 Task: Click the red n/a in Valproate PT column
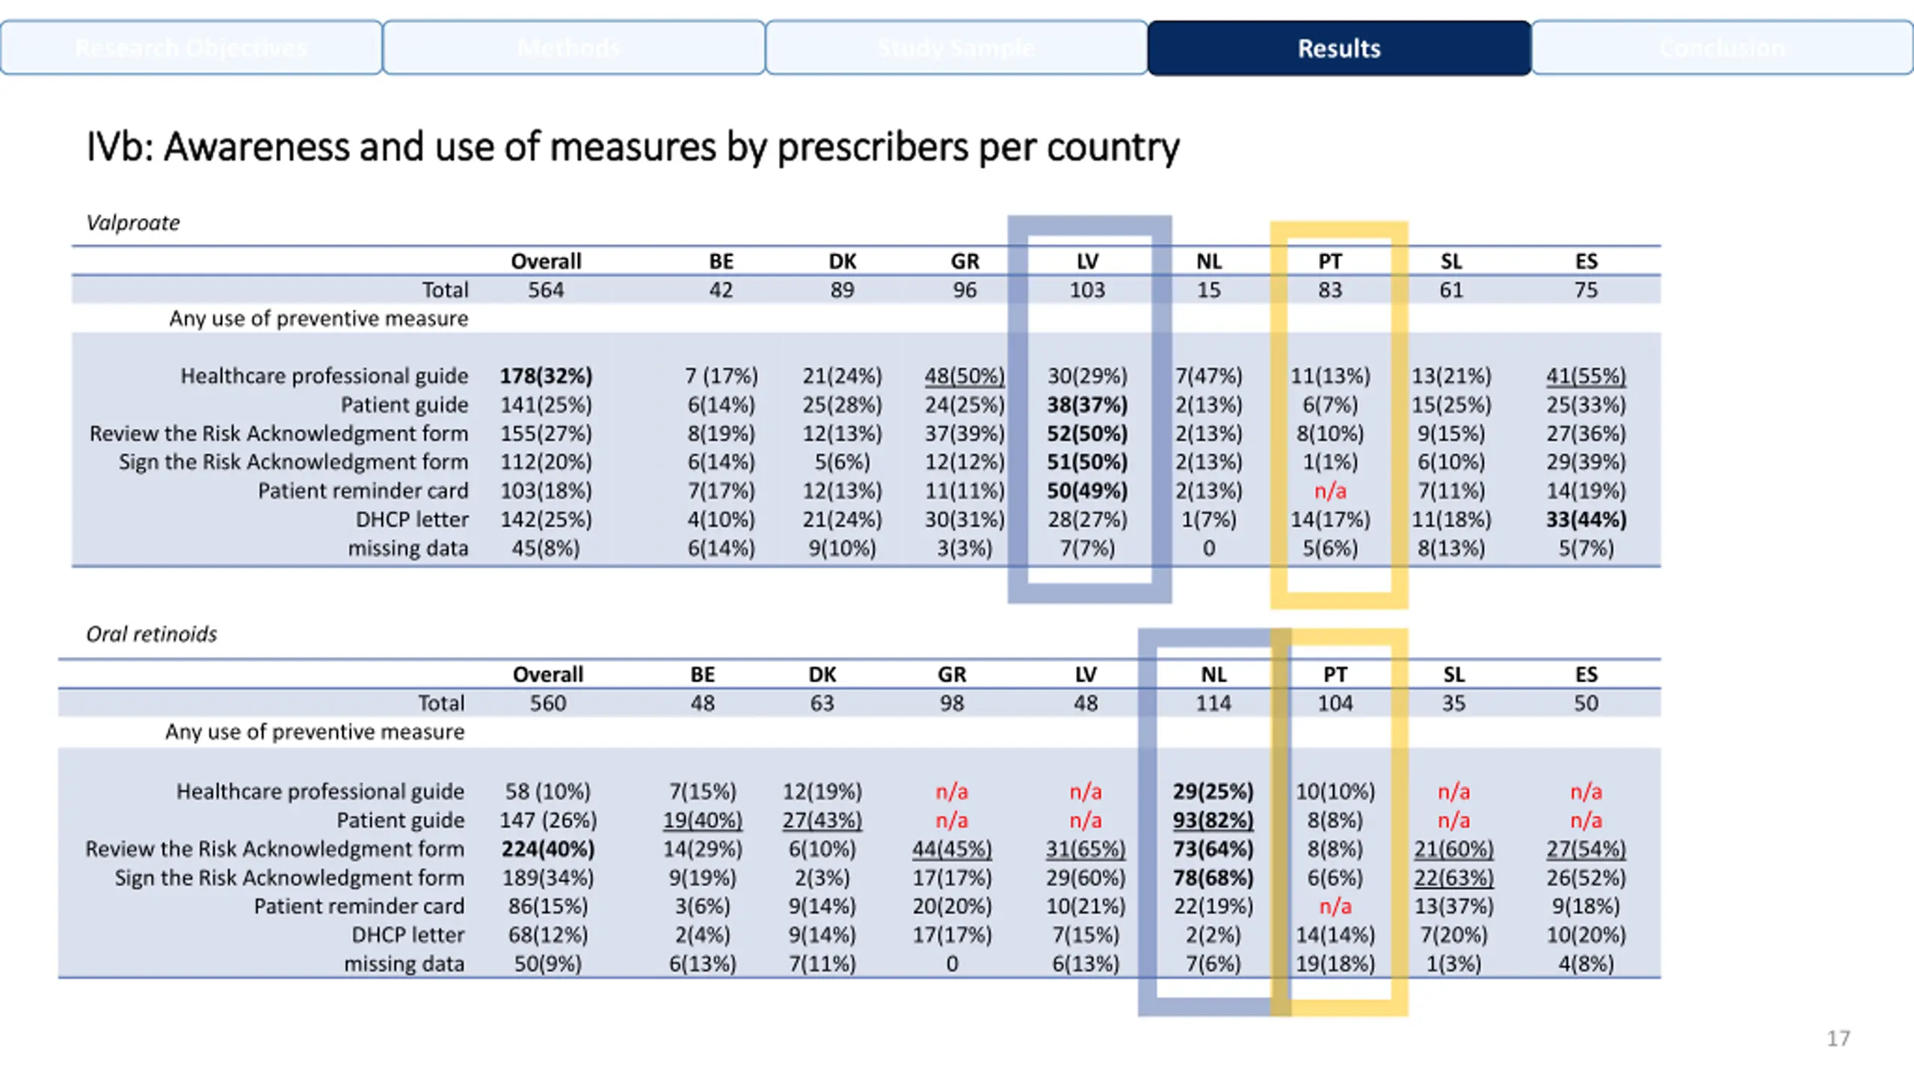click(1330, 491)
